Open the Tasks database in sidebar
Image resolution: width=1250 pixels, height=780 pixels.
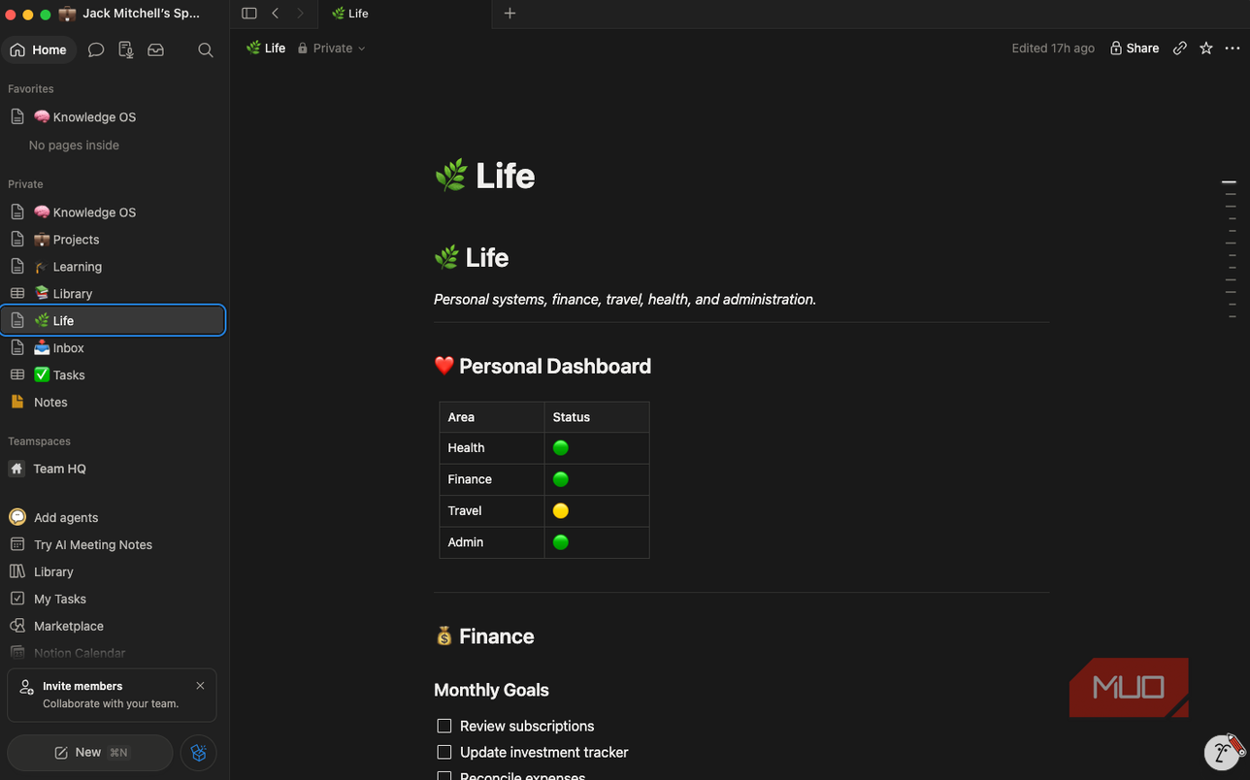coord(115,374)
